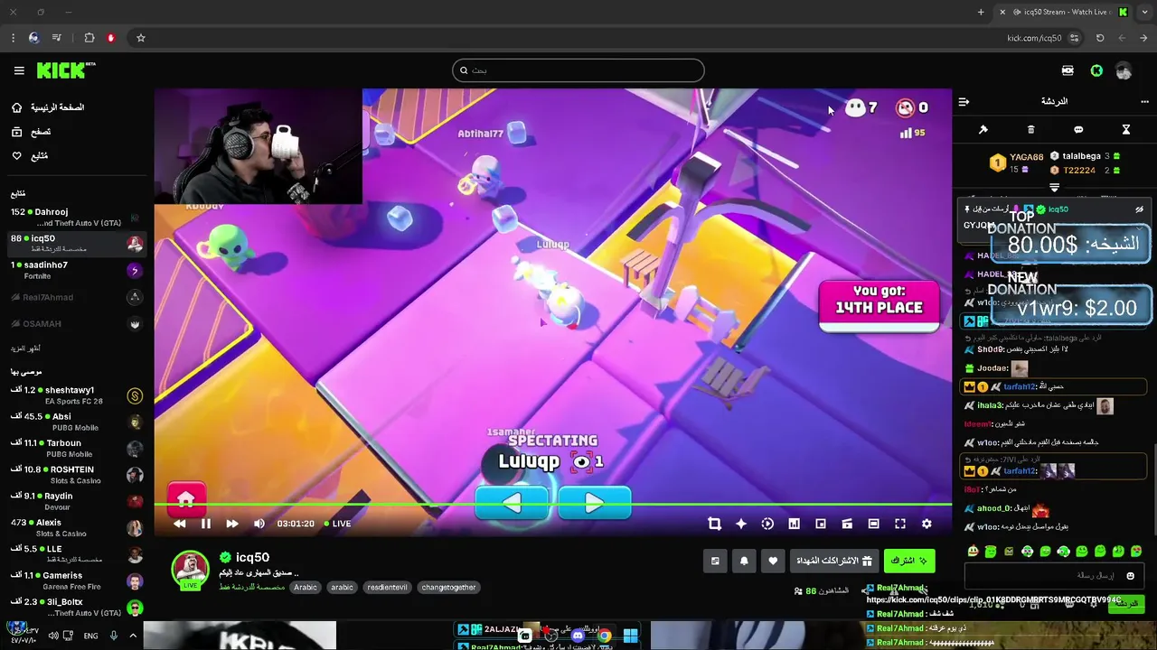Open recommended channel Absi

76,422
